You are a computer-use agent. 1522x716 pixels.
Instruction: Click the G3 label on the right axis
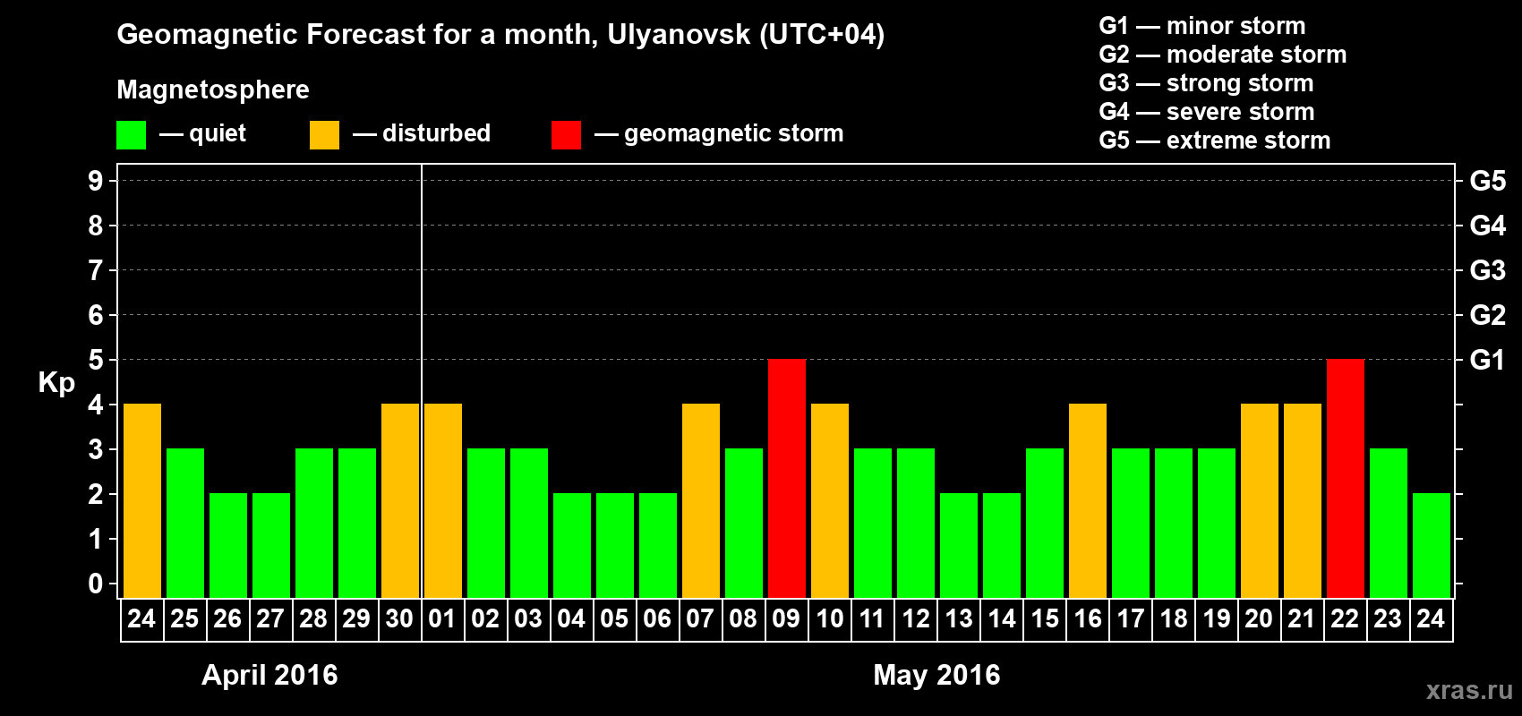coord(1488,270)
